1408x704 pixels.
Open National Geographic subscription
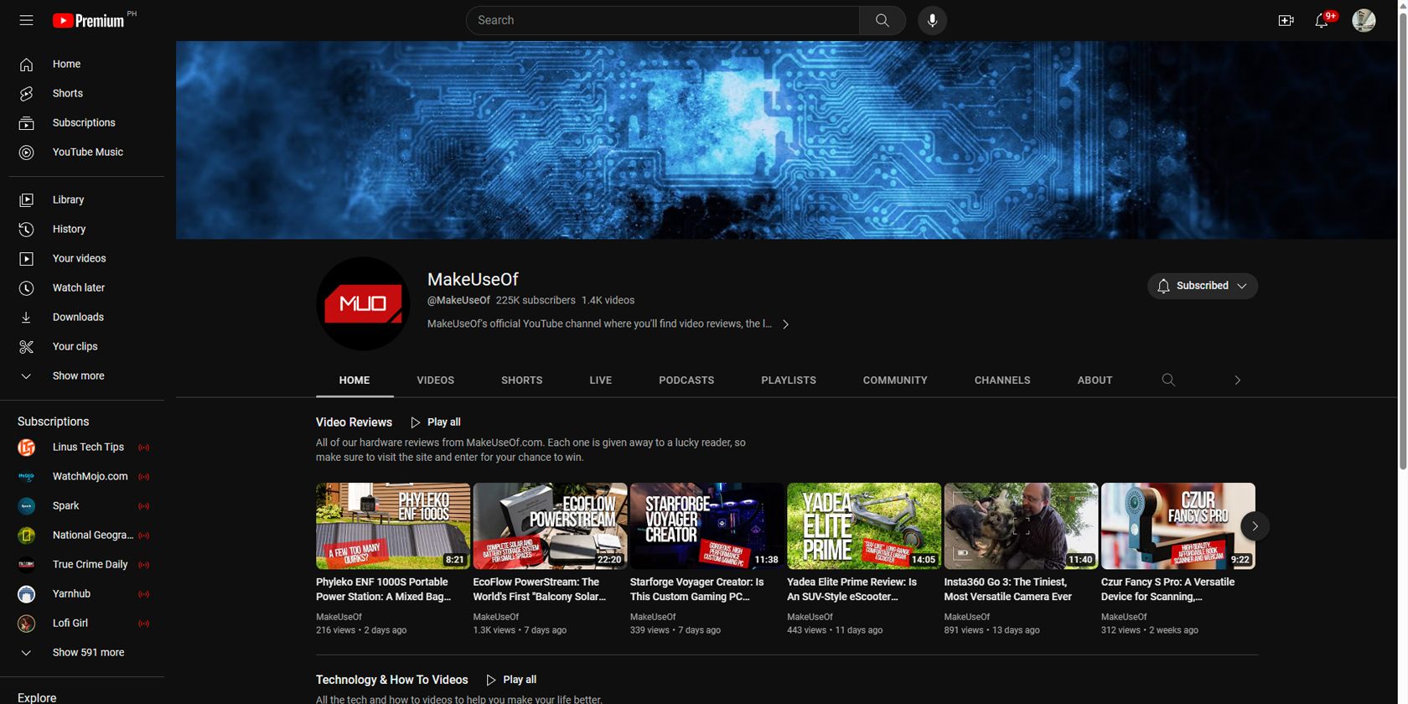point(86,535)
